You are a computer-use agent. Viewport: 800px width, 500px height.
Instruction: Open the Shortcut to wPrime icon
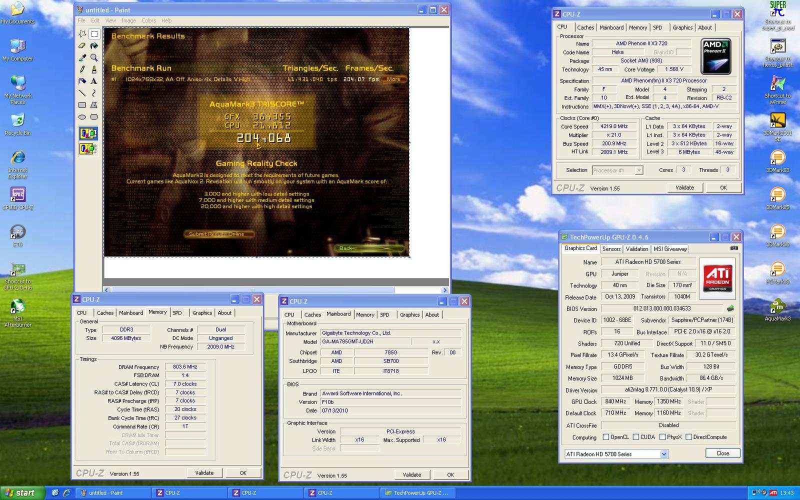click(x=777, y=90)
